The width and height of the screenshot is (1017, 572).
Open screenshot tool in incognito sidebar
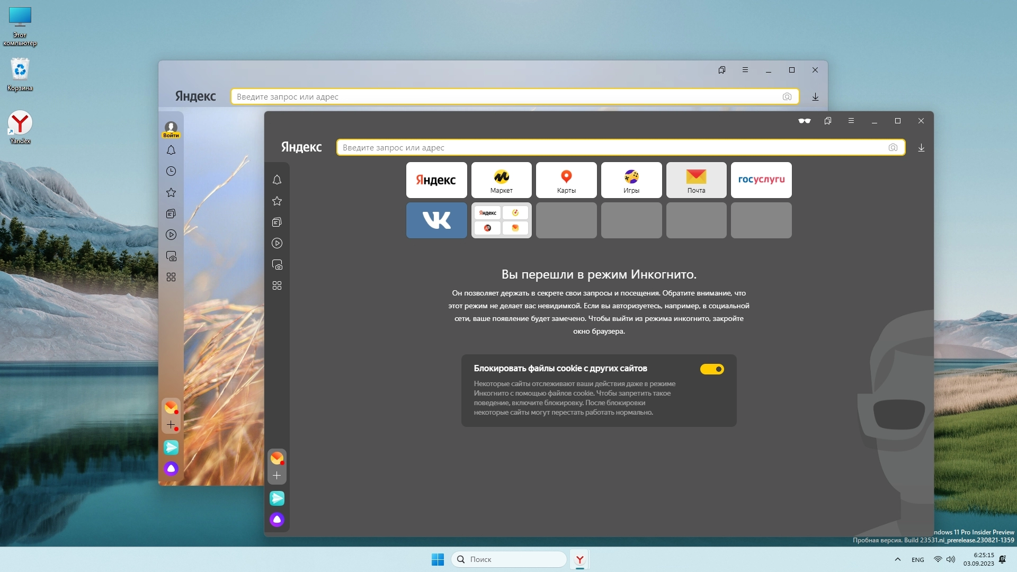pyautogui.click(x=276, y=265)
